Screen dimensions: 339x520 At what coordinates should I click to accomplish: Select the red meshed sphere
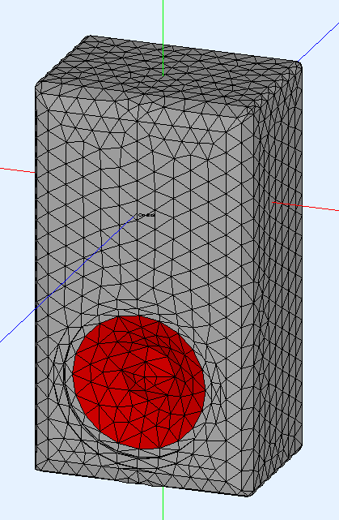tap(139, 382)
